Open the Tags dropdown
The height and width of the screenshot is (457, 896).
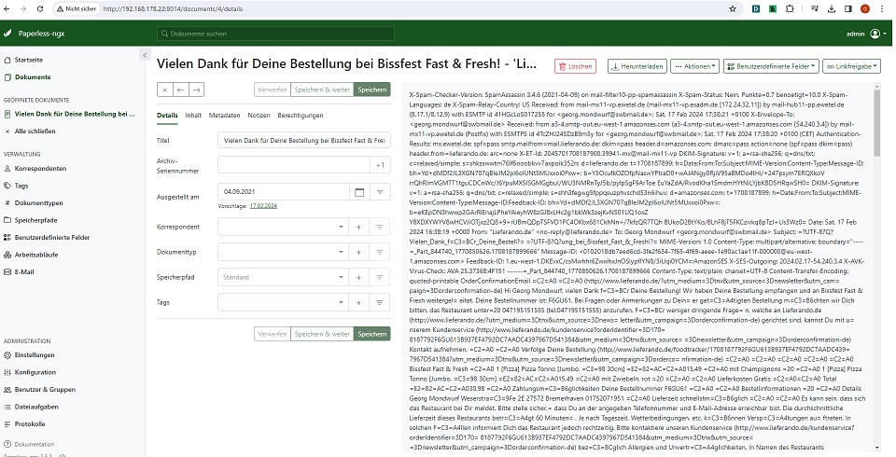(x=283, y=303)
